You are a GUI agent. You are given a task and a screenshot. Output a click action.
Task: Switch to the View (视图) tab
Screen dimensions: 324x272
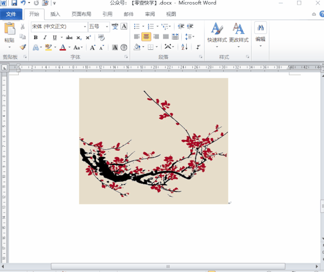[x=171, y=14]
